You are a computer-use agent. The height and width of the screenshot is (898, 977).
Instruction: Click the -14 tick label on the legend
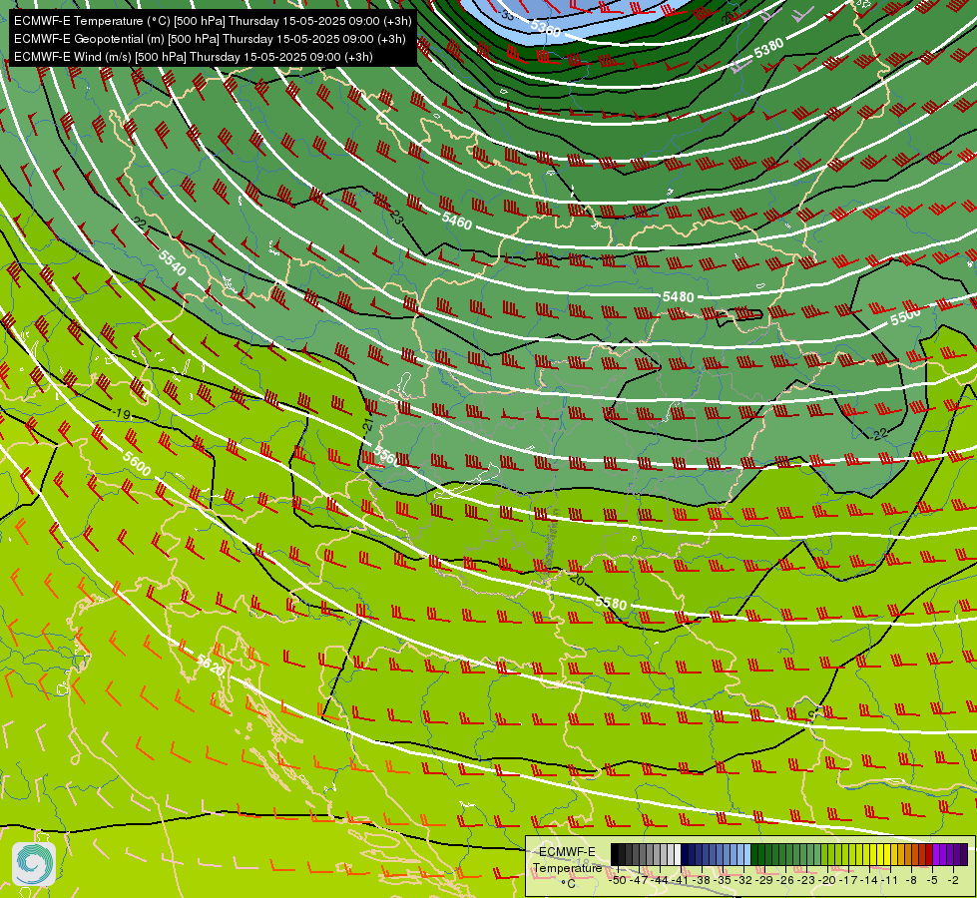(868, 880)
